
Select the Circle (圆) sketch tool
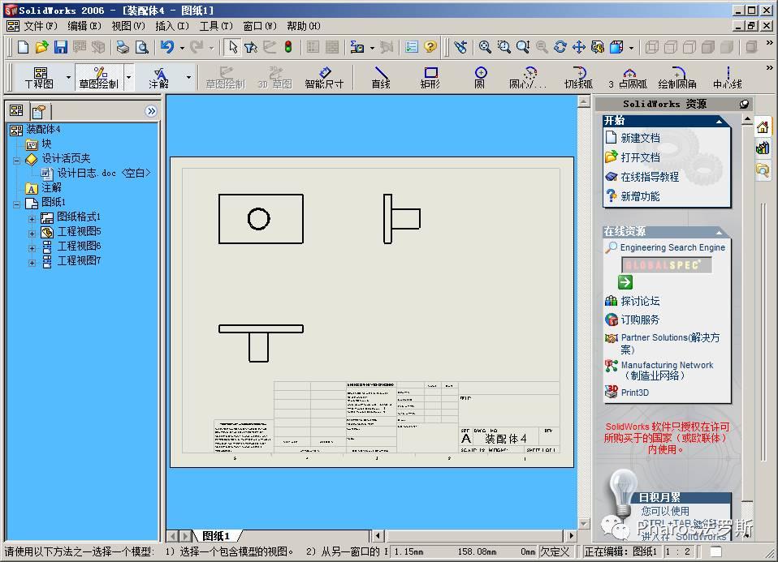coord(480,78)
